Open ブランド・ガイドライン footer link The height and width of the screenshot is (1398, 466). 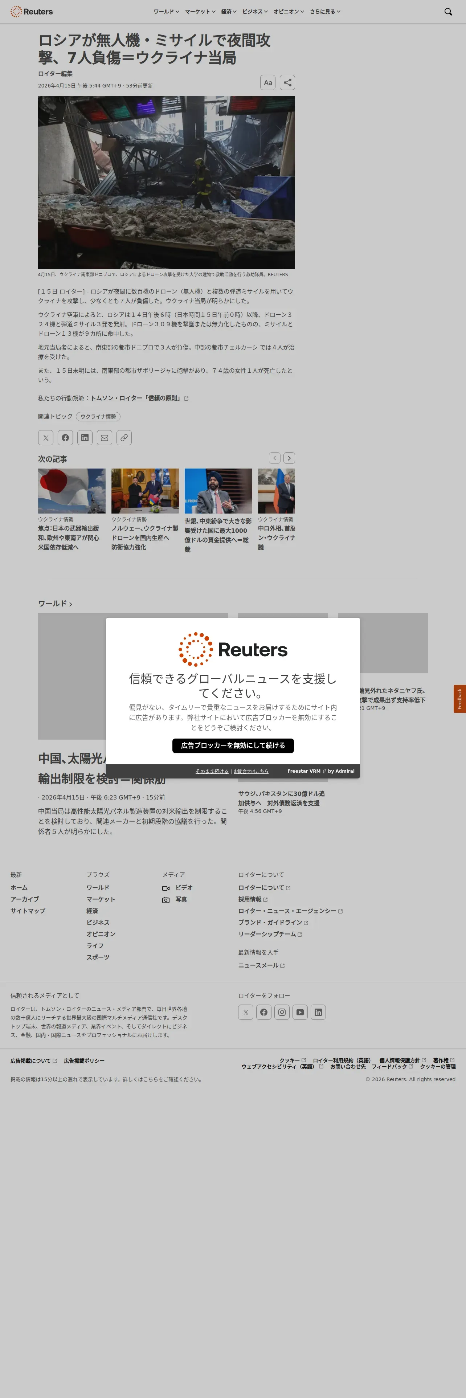point(273,923)
